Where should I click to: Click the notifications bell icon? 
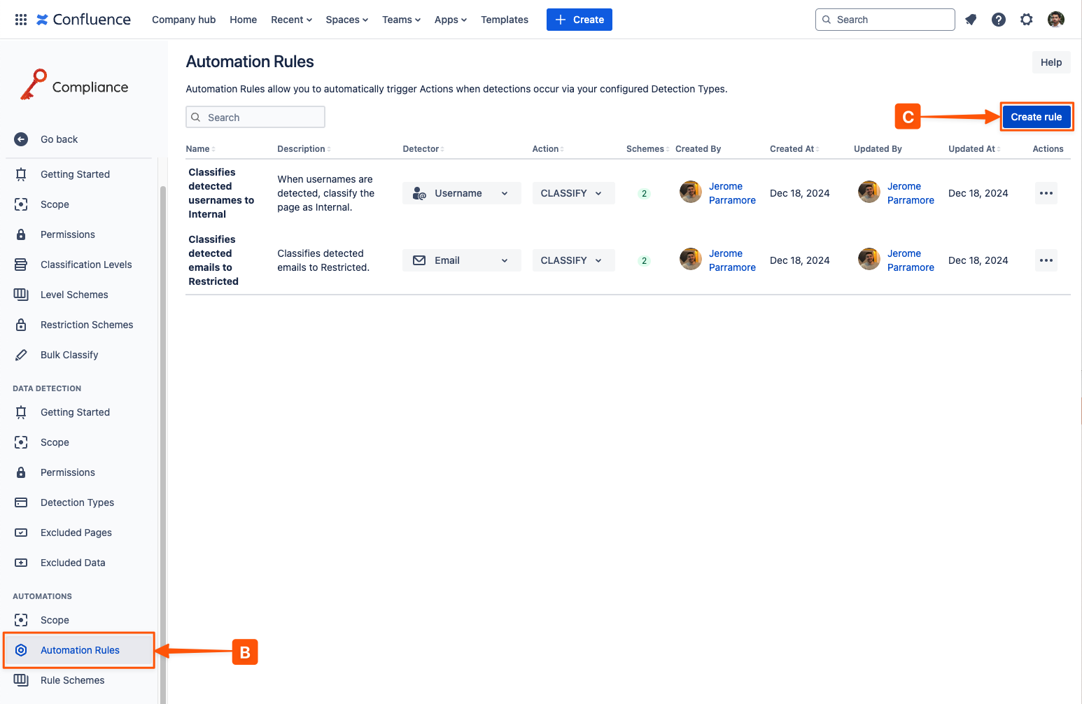(x=971, y=20)
